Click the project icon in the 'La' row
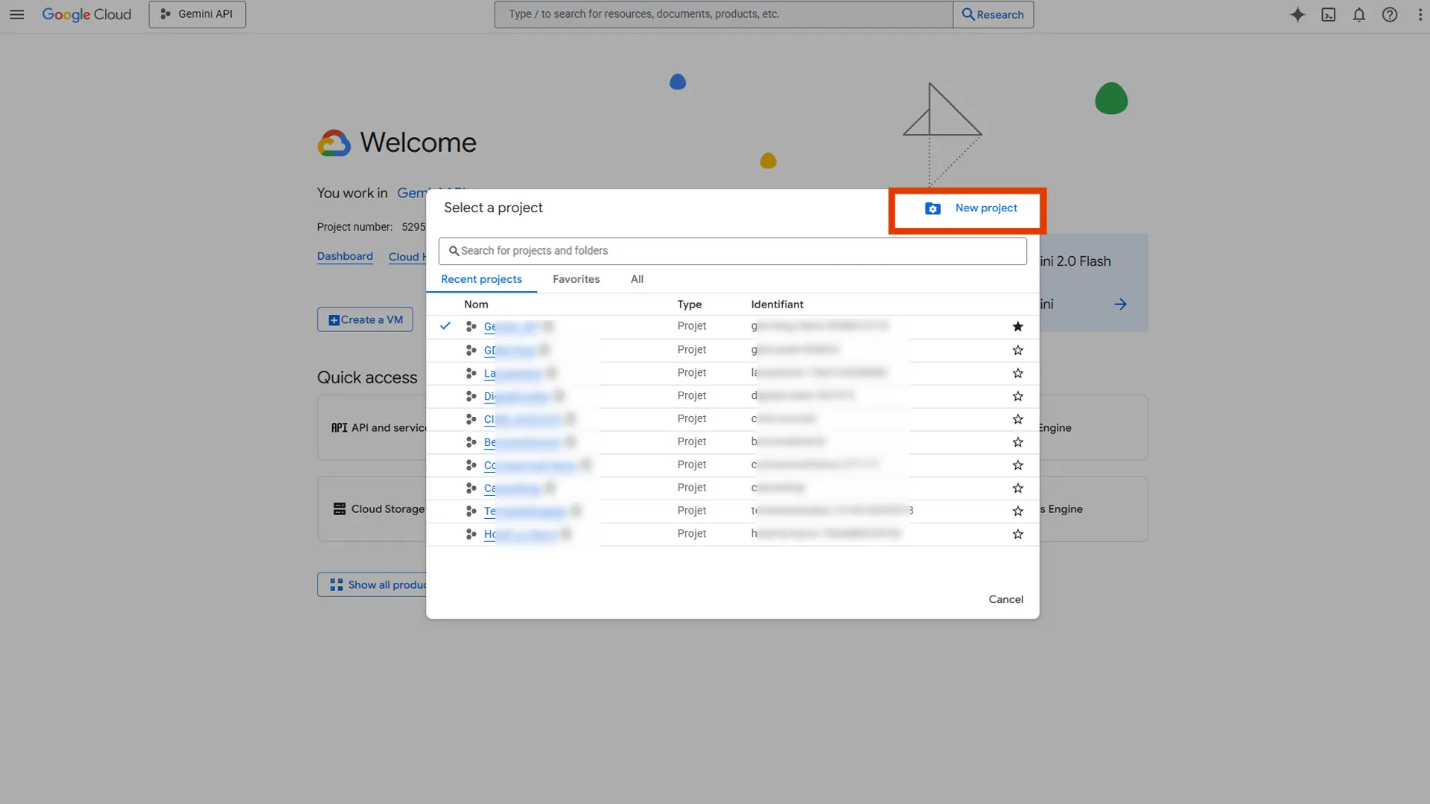 point(471,373)
